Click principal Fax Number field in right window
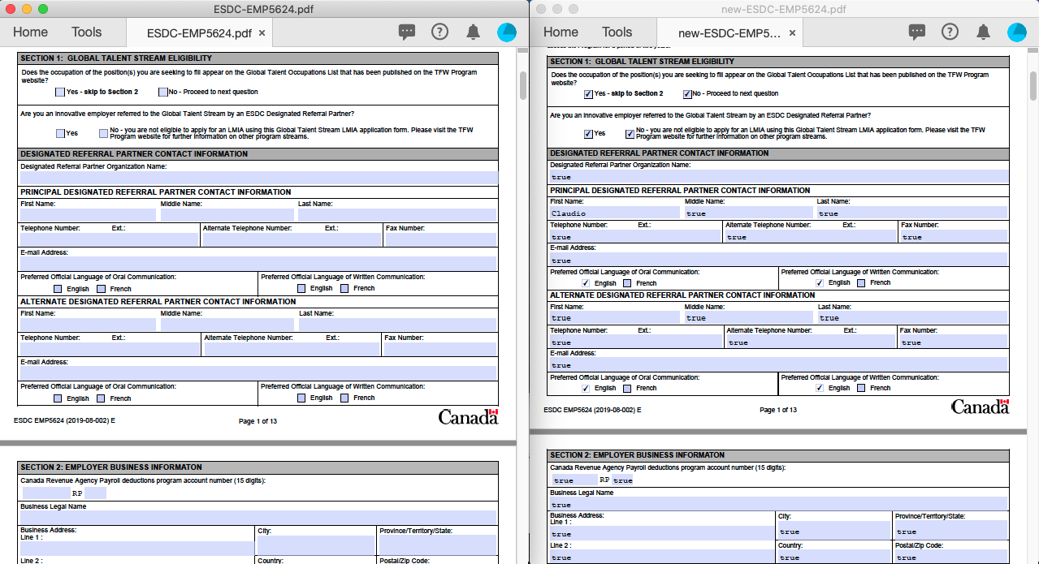The image size is (1039, 564). click(955, 236)
